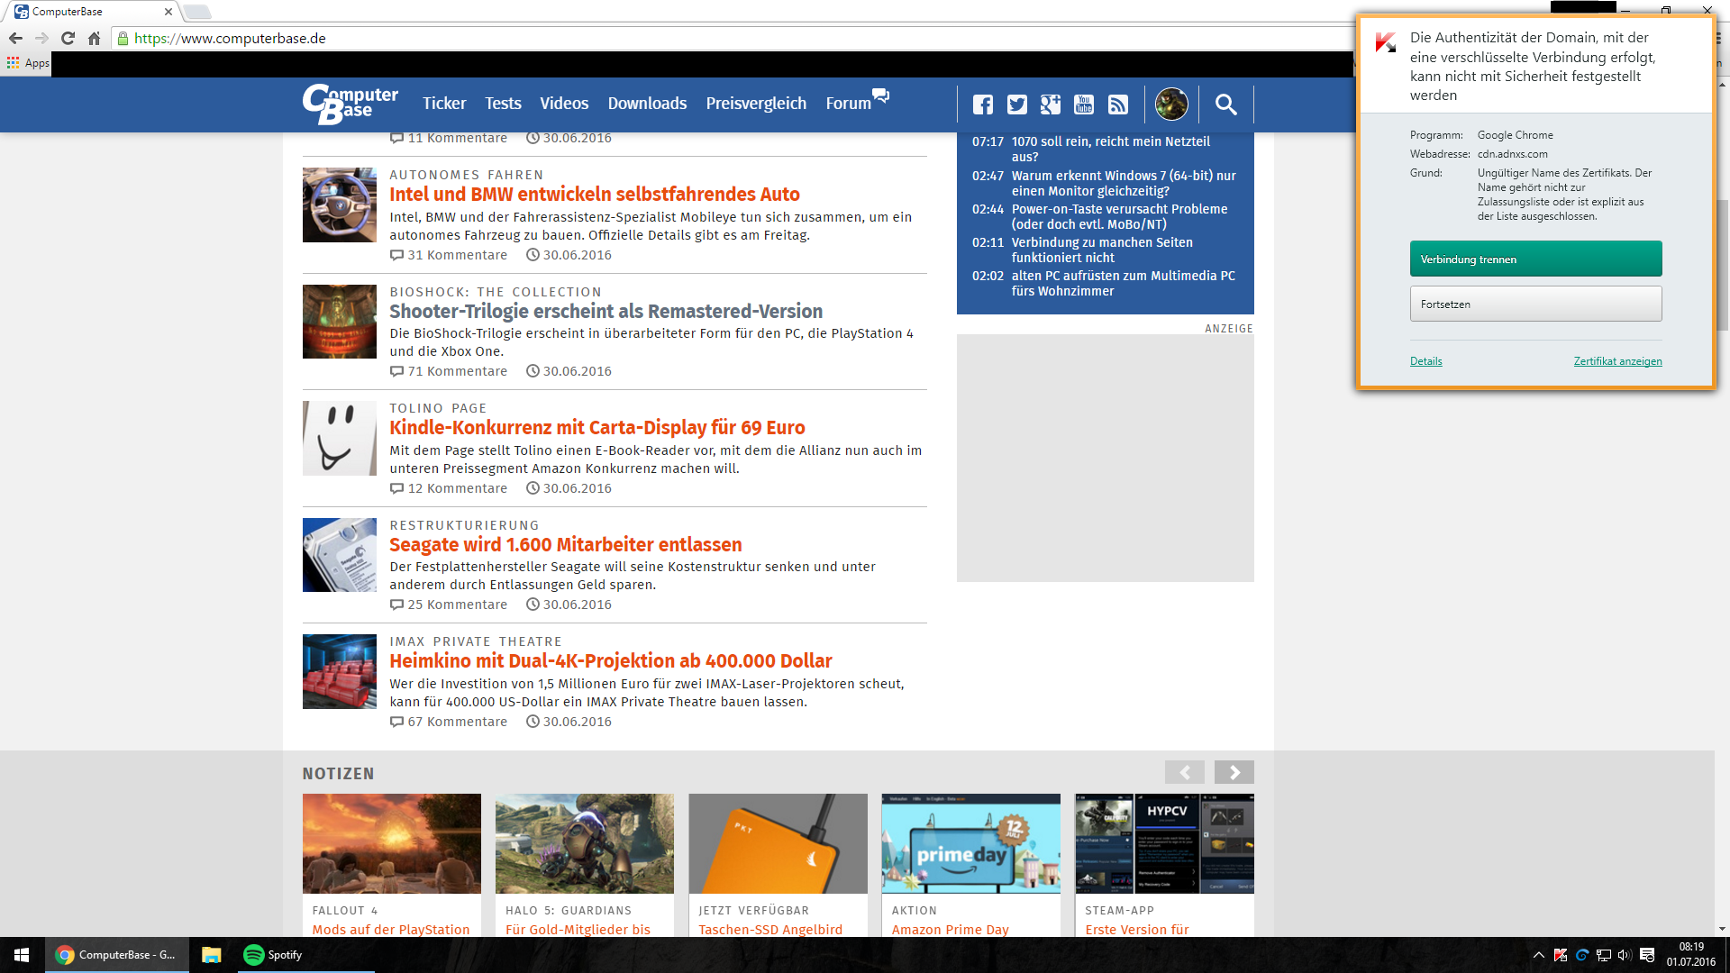Click the Verbindung trennen button
The width and height of the screenshot is (1730, 973).
point(1535,259)
